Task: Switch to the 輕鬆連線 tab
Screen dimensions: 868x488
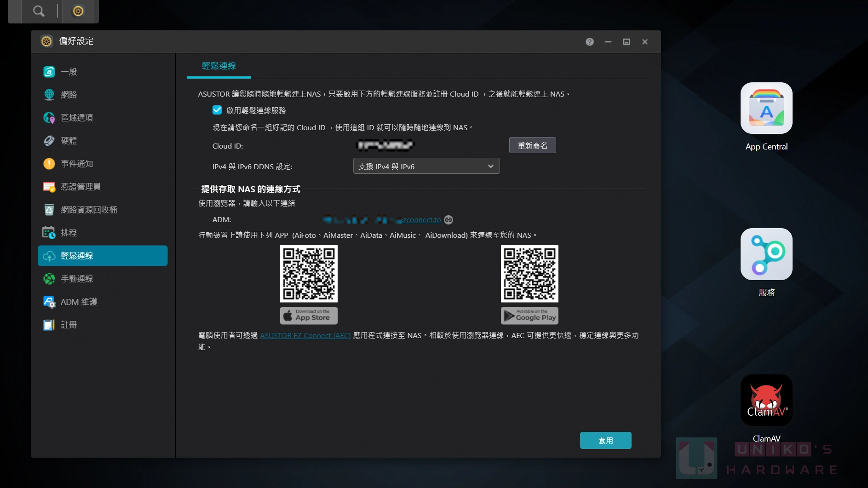Action: click(x=219, y=66)
